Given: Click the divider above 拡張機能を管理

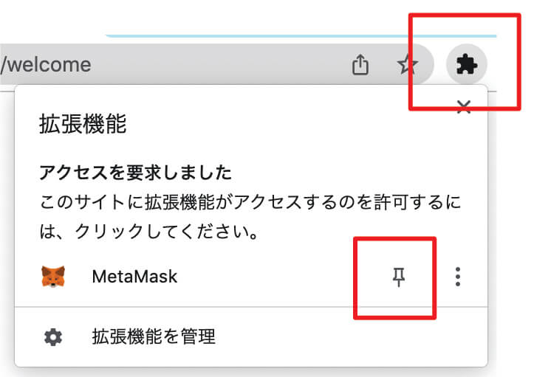Looking at the screenshot, I should pyautogui.click(x=251, y=307).
